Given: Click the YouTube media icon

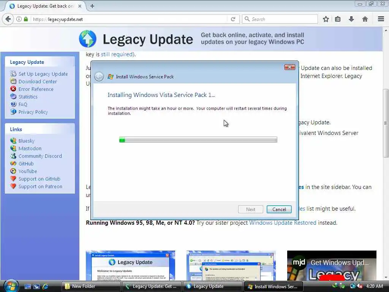Looking at the screenshot, I should [13, 171].
